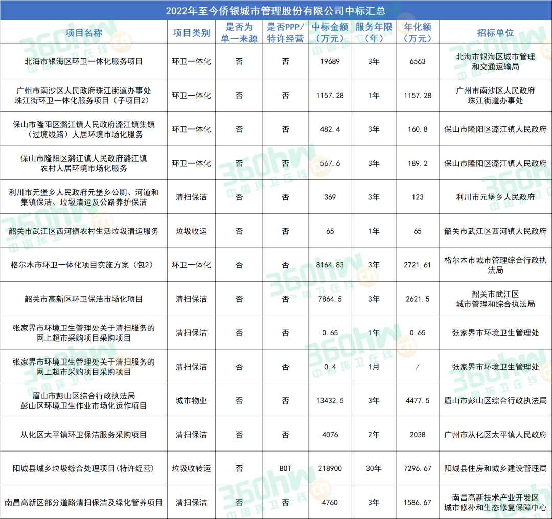Click annualized value 160.8

tap(418, 129)
